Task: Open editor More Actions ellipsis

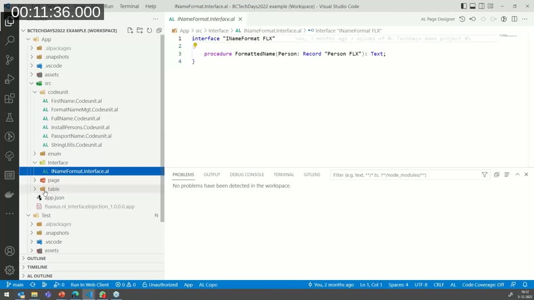Action: coord(525,19)
